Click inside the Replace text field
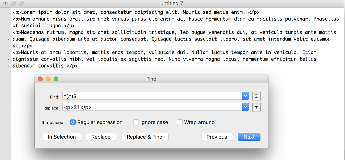This screenshot has height=160, width=345. click(x=152, y=107)
